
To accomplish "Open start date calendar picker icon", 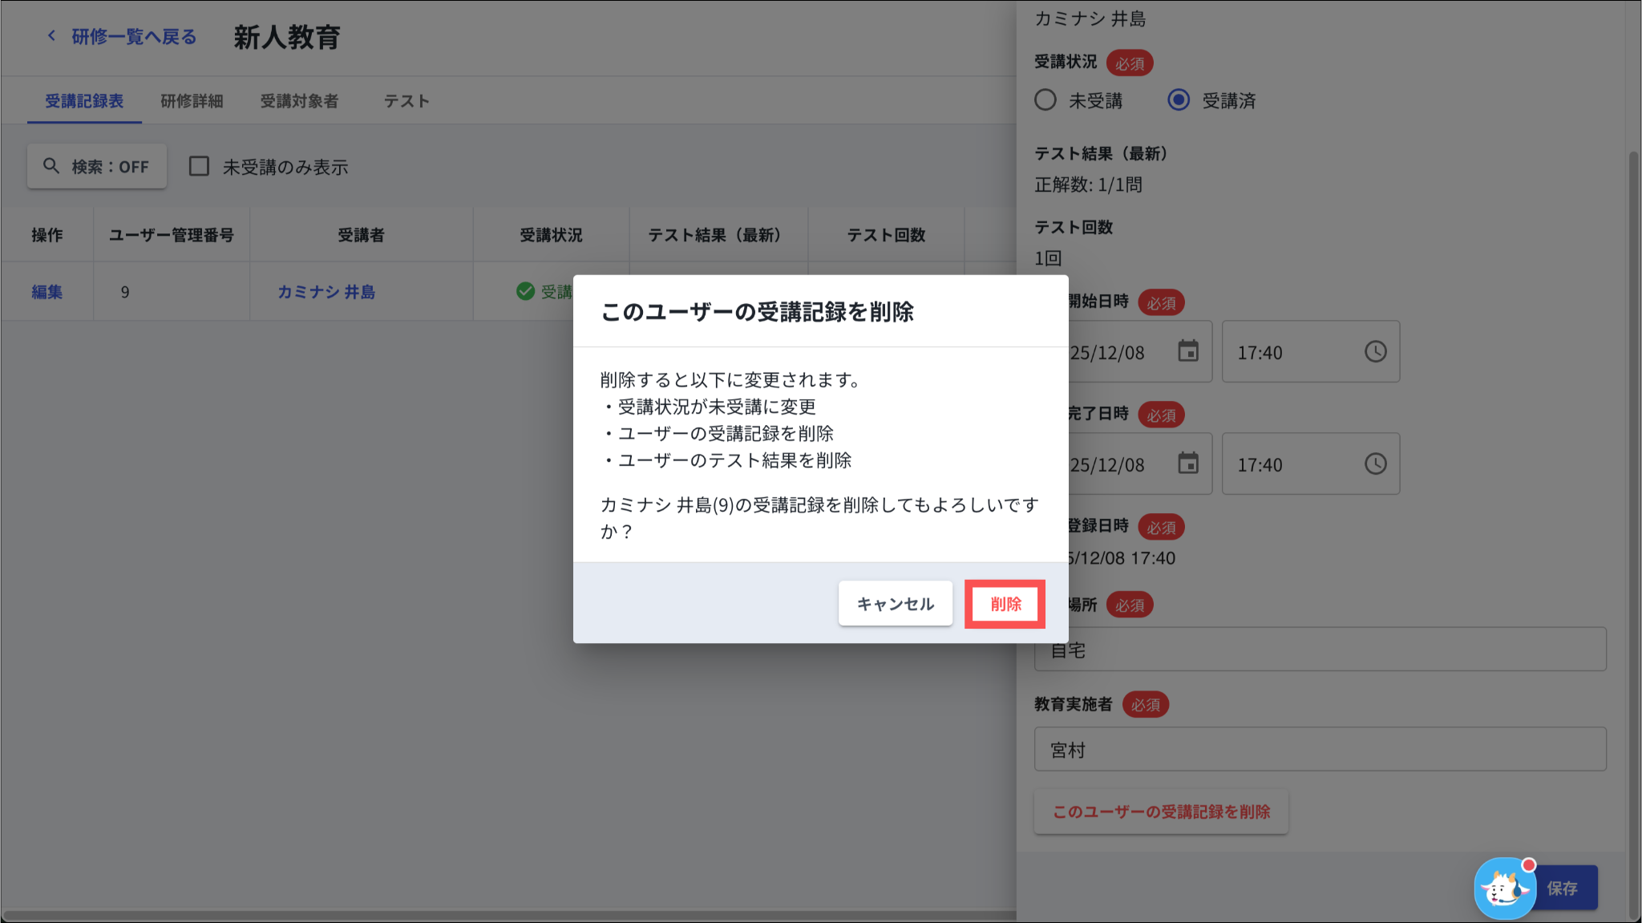I will (1187, 351).
